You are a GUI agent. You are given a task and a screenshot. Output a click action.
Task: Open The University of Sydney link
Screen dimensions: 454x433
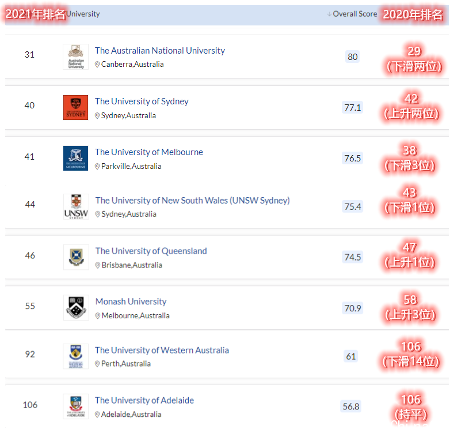[142, 101]
